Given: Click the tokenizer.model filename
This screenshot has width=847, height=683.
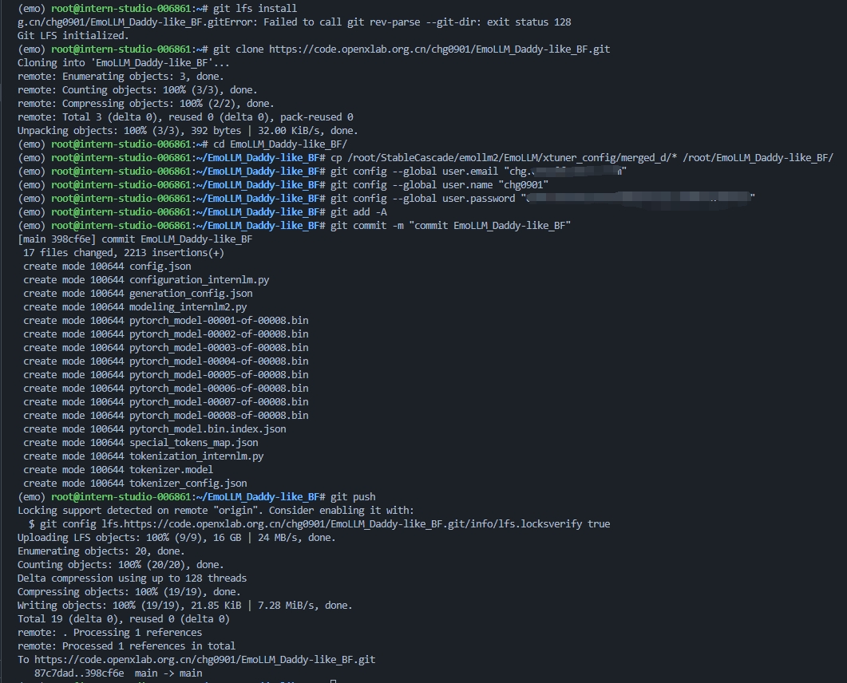Looking at the screenshot, I should coord(171,470).
